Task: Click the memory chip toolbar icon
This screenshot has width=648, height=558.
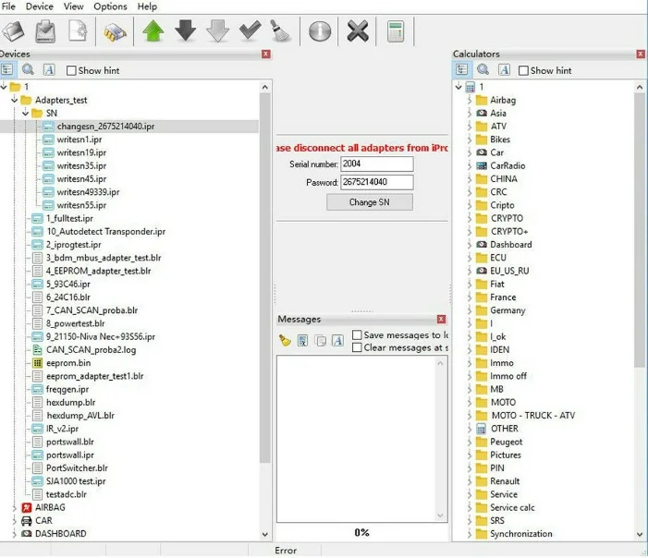Action: click(115, 32)
